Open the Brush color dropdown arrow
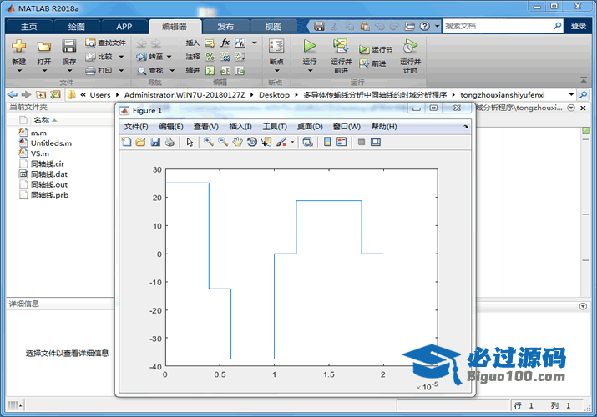This screenshot has height=417, width=597. click(x=292, y=142)
